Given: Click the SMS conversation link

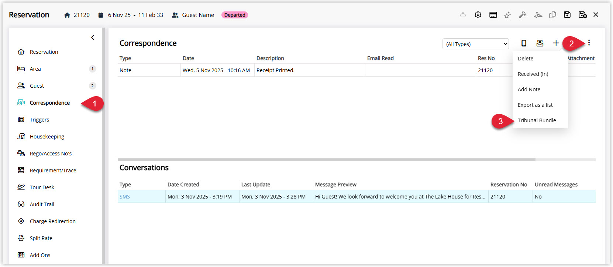Looking at the screenshot, I should coord(125,197).
